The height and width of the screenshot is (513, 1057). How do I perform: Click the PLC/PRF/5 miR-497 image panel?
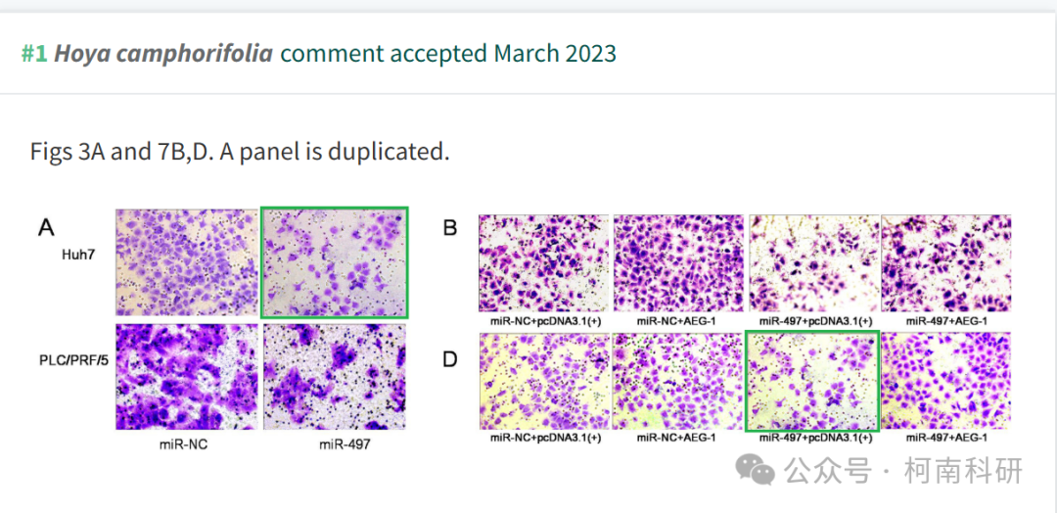pos(335,377)
